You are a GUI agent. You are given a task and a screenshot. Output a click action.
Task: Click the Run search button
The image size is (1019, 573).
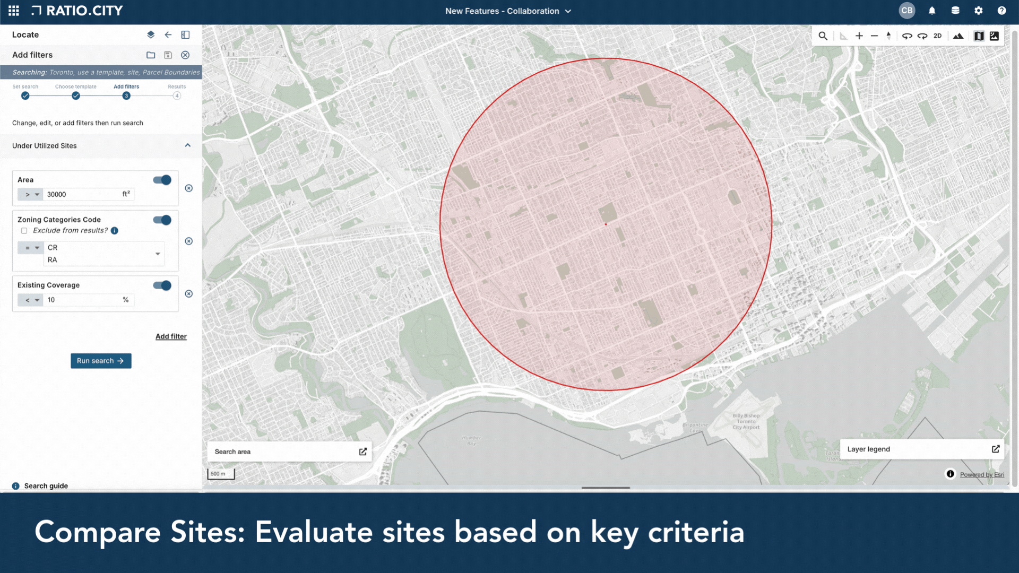(x=101, y=361)
